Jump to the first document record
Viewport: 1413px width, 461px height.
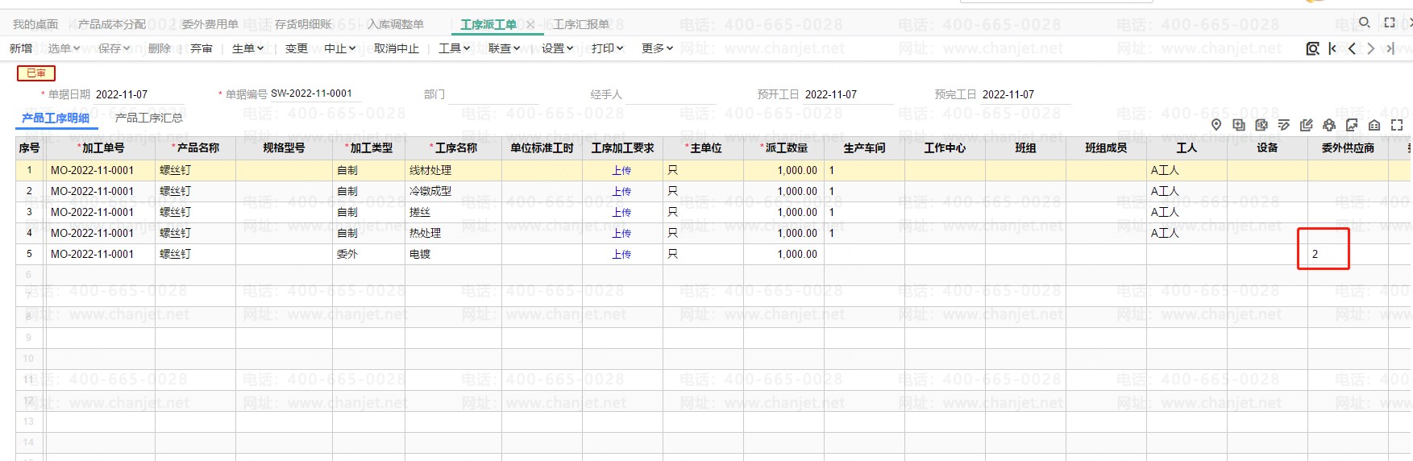point(1332,48)
